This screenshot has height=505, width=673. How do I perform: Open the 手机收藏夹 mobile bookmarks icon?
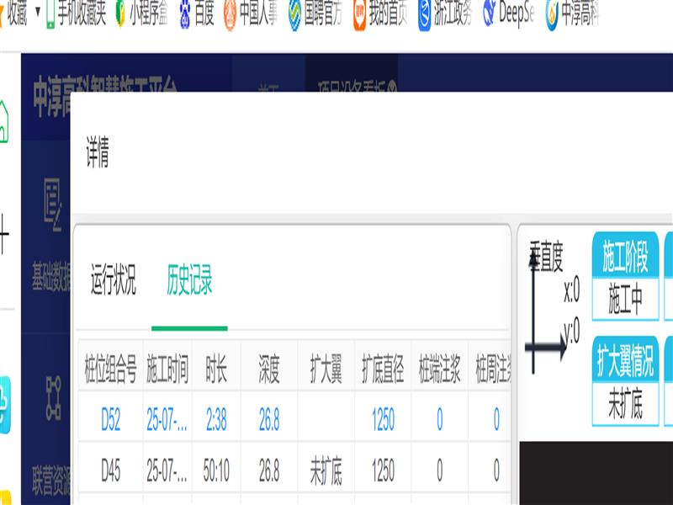50,14
